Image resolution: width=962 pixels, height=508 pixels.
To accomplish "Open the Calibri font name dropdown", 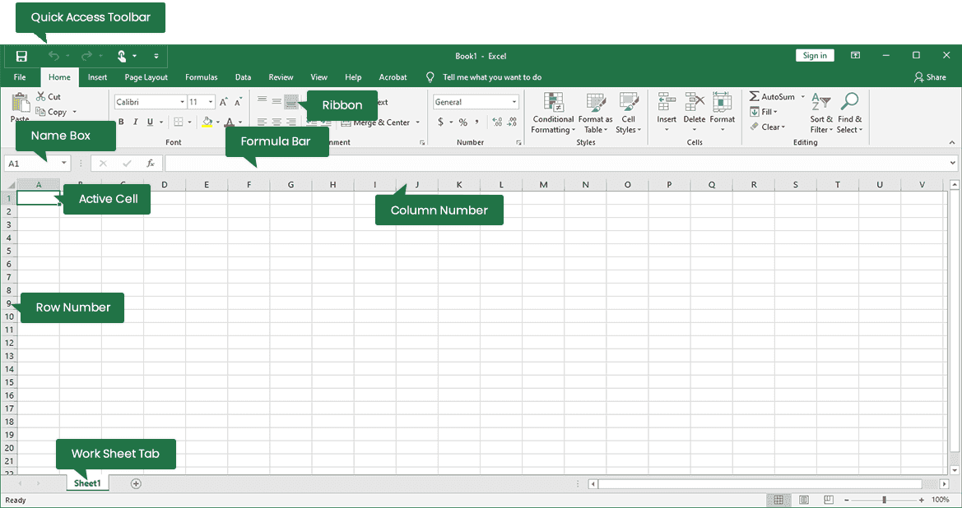I will click(x=182, y=102).
